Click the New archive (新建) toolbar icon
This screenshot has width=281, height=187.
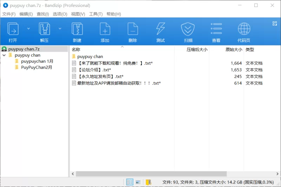(x=77, y=29)
